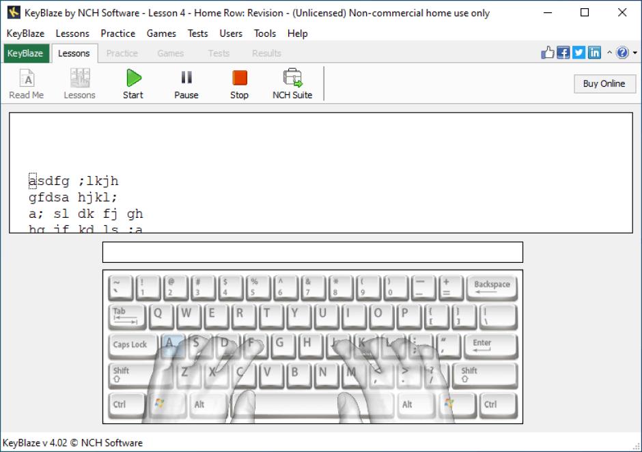Open the Games menu in the menu bar
Image resolution: width=642 pixels, height=452 pixels.
click(161, 33)
